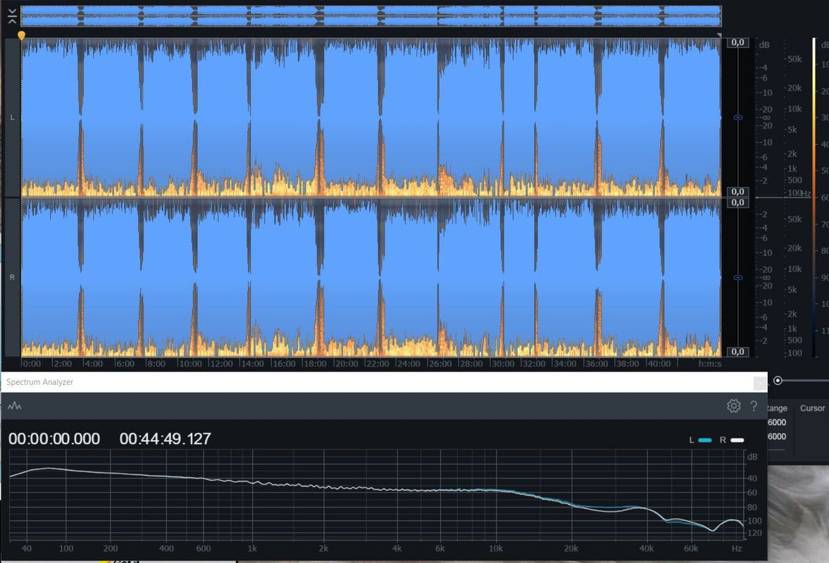Select the R channel label
The image size is (829, 563).
(x=12, y=277)
